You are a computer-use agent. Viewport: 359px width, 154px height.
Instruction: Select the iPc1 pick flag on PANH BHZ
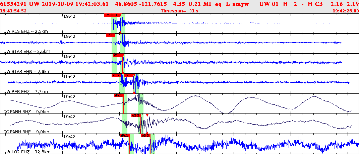point(119,95)
